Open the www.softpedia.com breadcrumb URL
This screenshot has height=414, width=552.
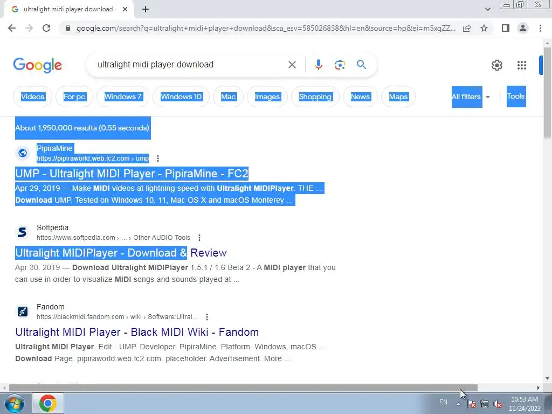pos(113,238)
